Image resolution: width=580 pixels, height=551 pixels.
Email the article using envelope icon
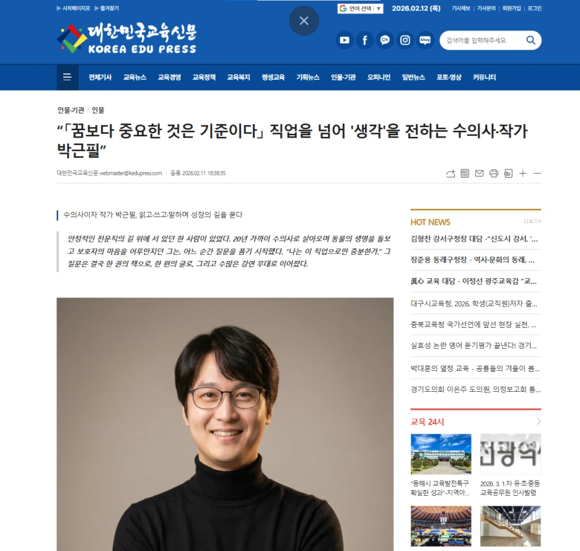(x=480, y=173)
